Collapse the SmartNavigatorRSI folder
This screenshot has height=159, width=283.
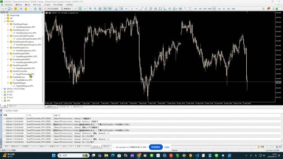8,65
